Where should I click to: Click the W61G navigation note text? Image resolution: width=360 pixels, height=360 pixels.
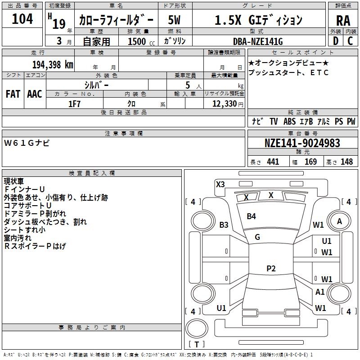(27, 143)
